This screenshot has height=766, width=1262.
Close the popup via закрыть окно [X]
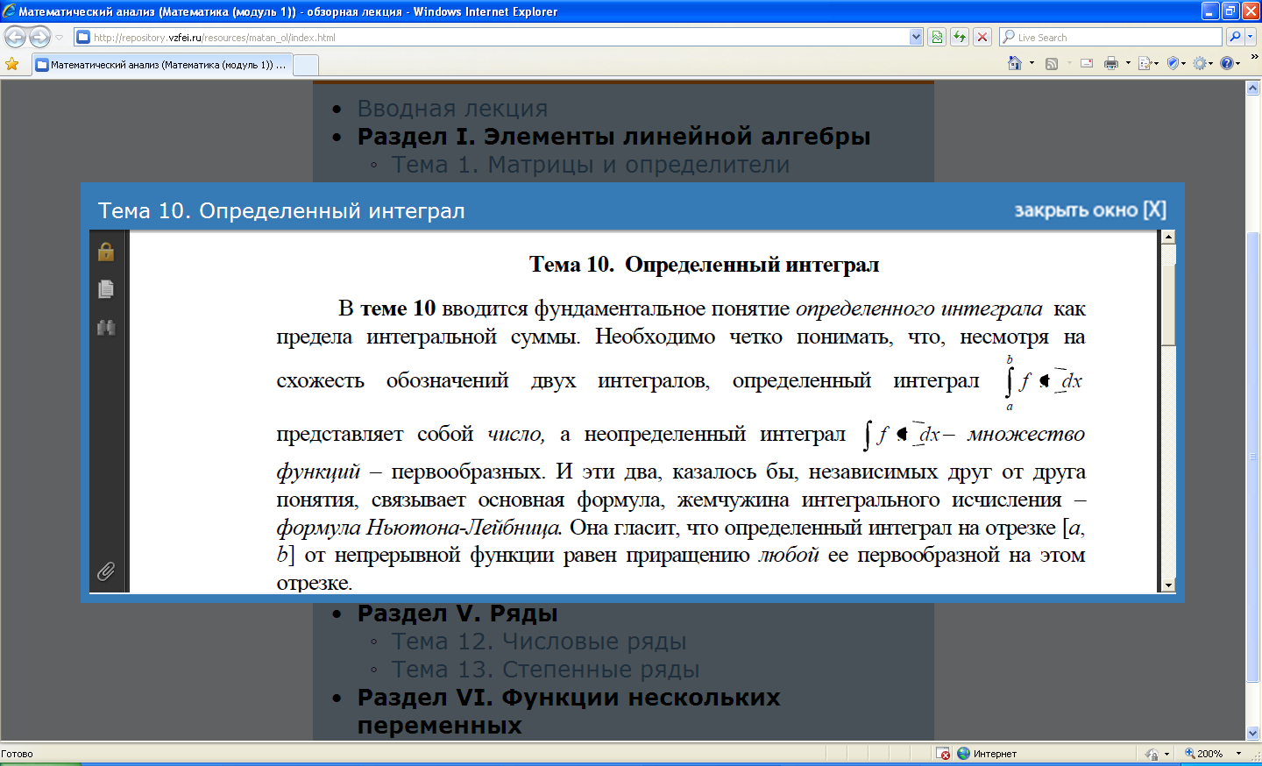[1090, 210]
